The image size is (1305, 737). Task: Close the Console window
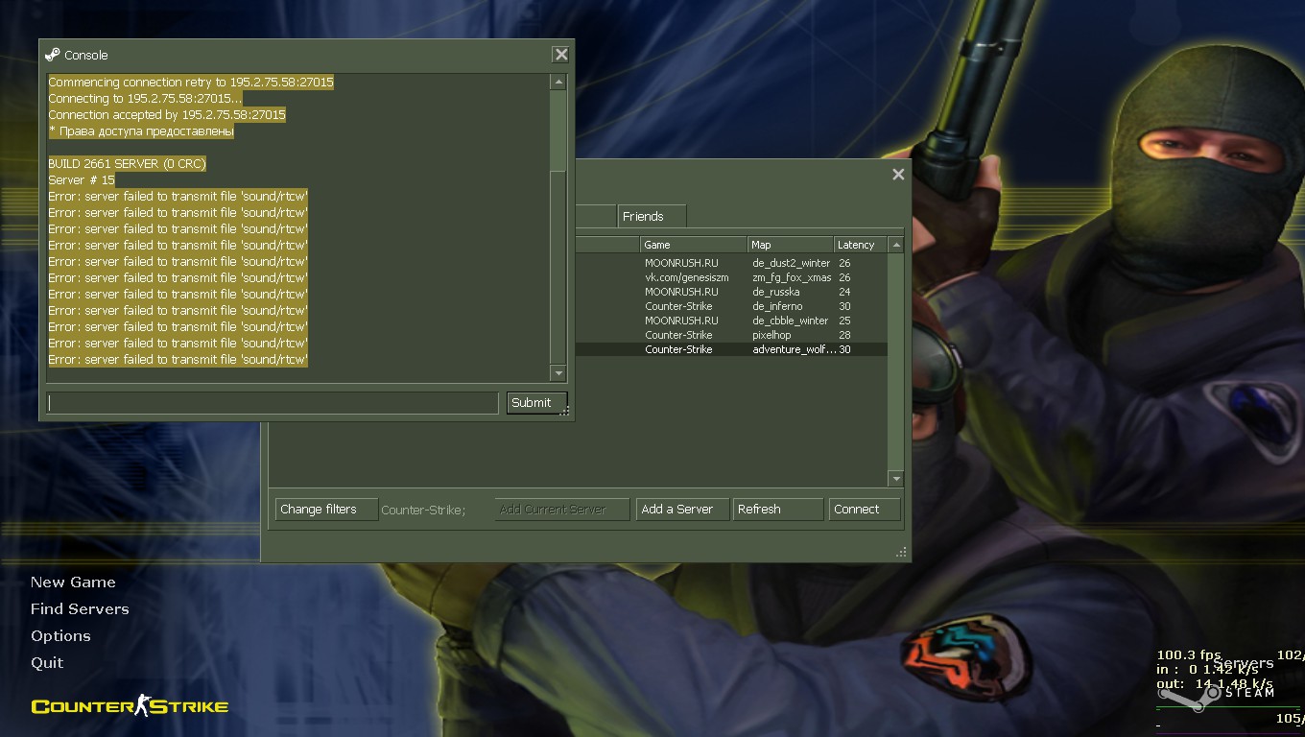(x=561, y=55)
